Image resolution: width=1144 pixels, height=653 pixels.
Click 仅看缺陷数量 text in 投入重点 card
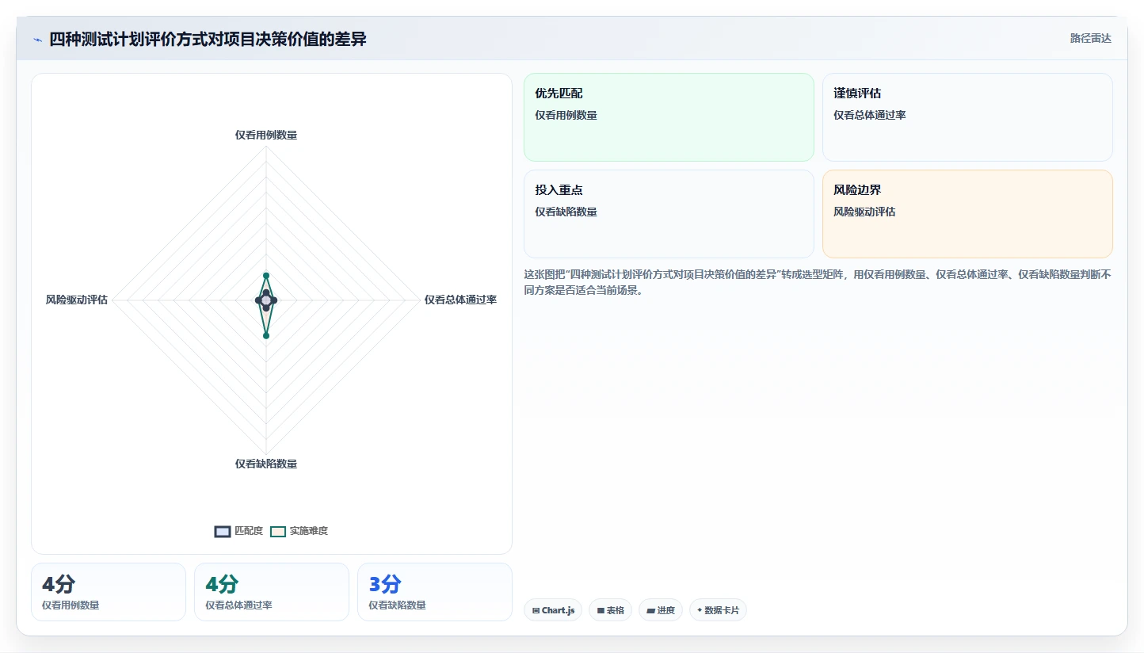tap(566, 212)
